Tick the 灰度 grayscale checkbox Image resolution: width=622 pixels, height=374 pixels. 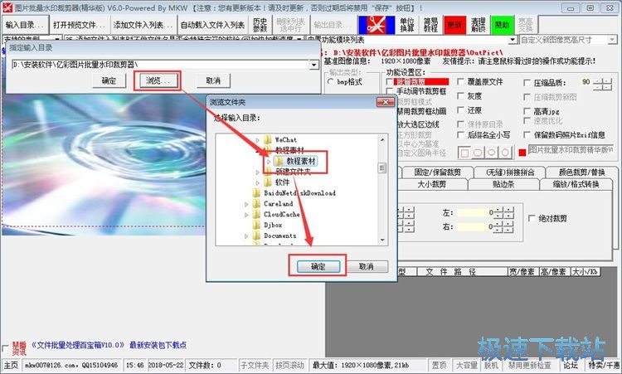click(460, 96)
